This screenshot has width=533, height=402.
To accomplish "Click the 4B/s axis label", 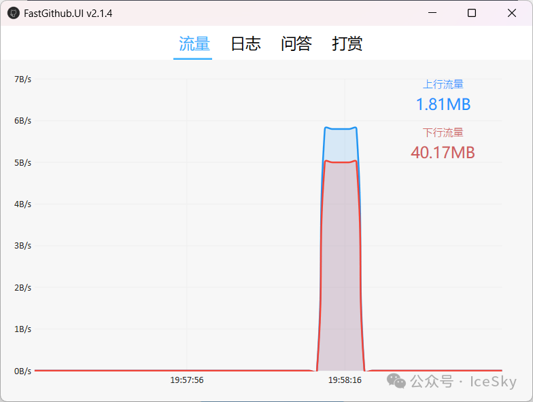I will [23, 204].
